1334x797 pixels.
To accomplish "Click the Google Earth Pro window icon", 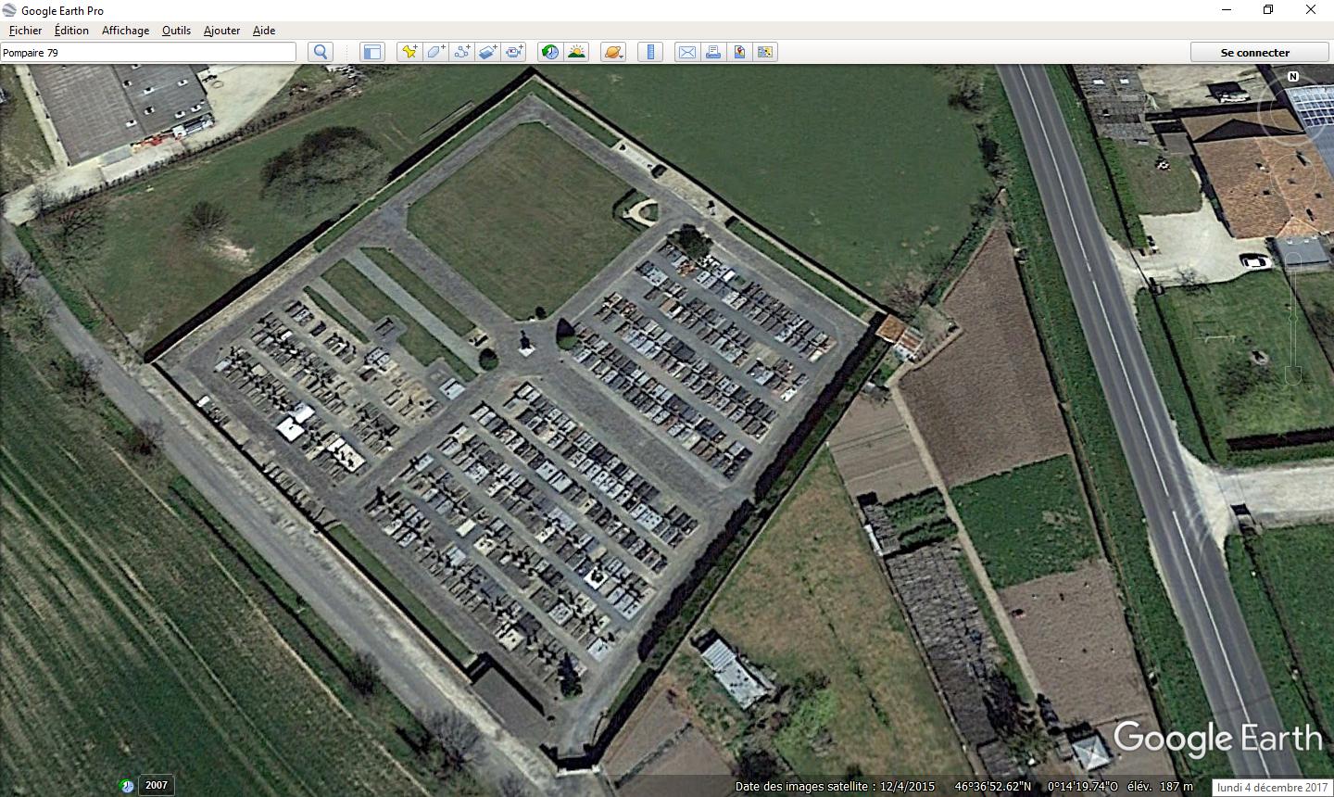I will 9,10.
